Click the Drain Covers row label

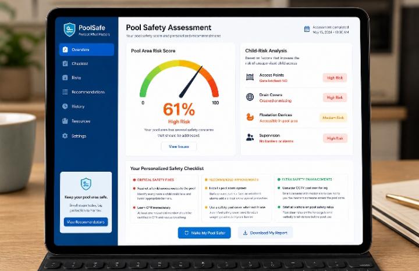click(271, 95)
